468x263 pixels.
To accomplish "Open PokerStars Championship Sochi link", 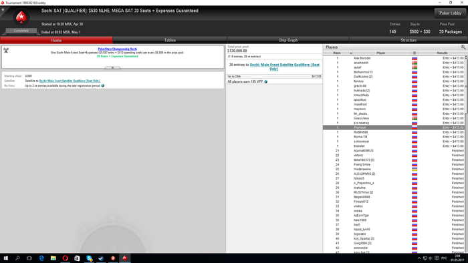I will coord(118,49).
